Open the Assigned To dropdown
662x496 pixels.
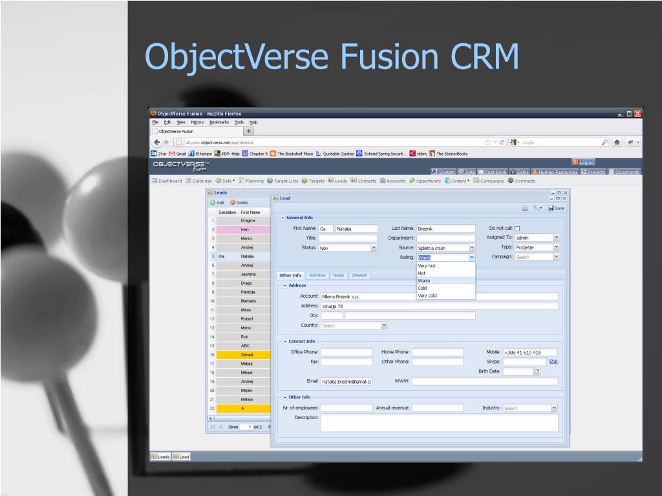click(x=556, y=238)
